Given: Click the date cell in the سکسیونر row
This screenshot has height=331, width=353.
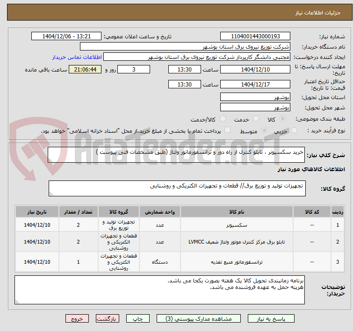Looking at the screenshot, I should (x=37, y=225).
